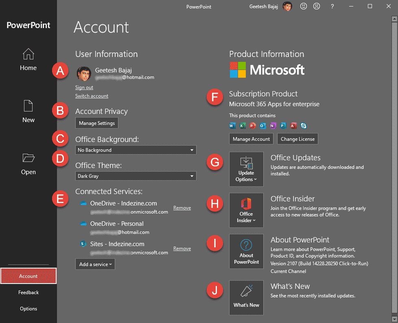This screenshot has height=323, width=398.
Task: Click the Word product icon
Action: click(x=232, y=126)
